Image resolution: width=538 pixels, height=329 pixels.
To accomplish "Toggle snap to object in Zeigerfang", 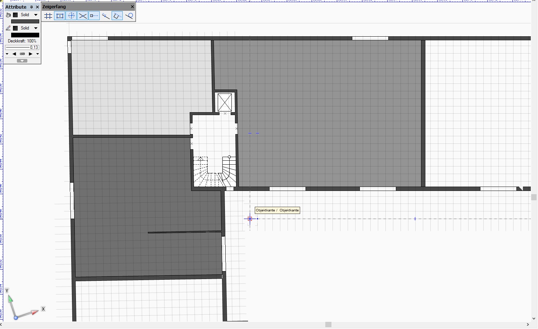I will tap(60, 16).
